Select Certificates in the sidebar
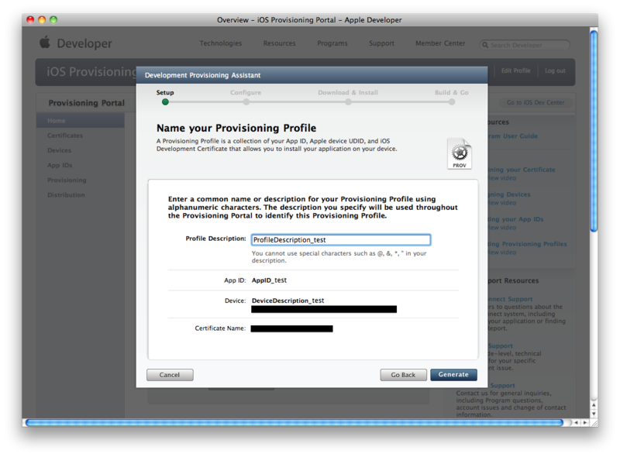Screen dimensions: 620x457 click(65, 136)
